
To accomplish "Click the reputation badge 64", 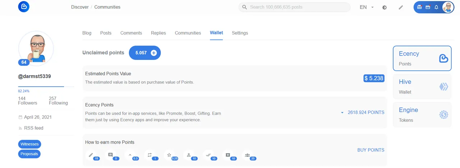I will click(x=24, y=62).
